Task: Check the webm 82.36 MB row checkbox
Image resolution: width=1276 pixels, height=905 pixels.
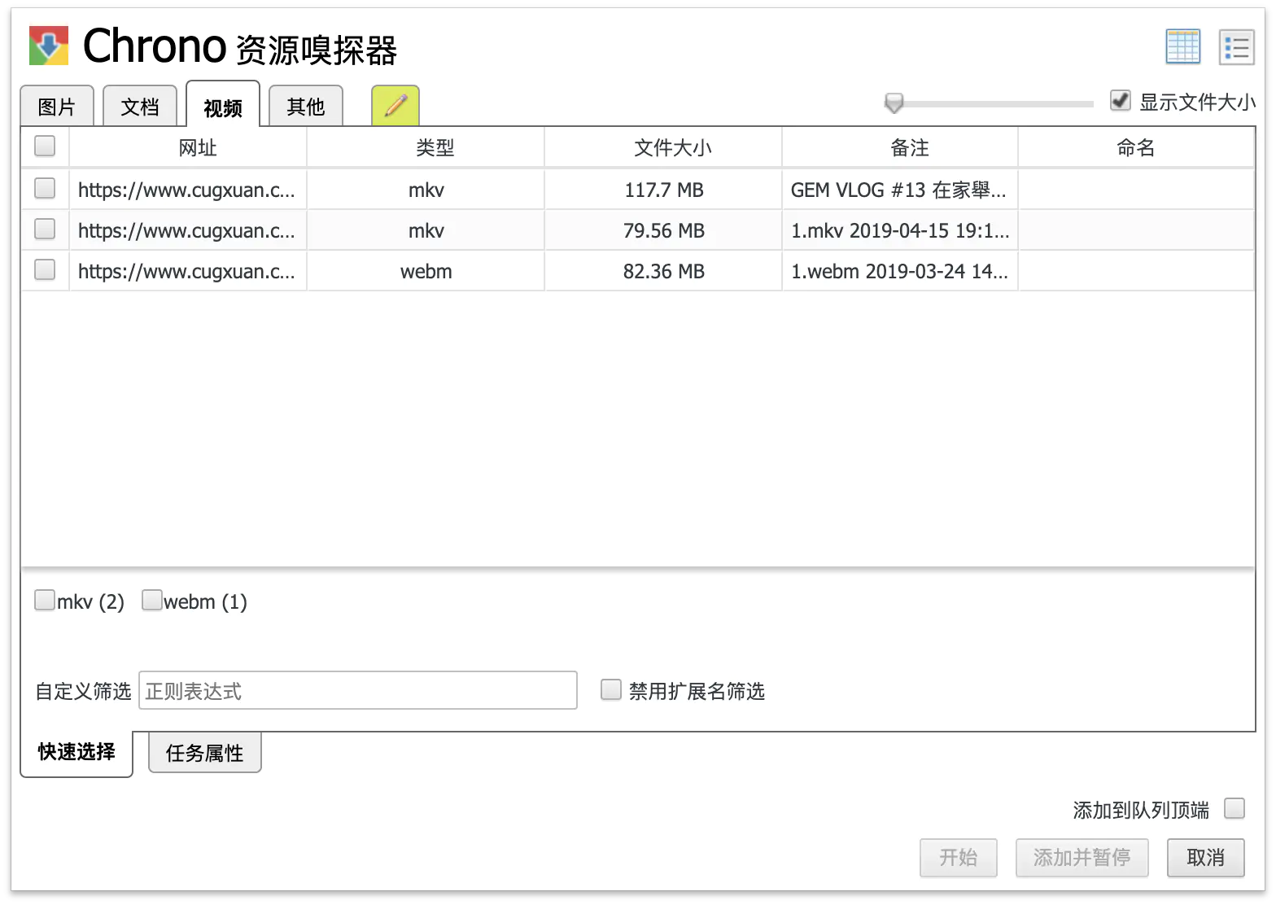Action: click(x=45, y=270)
